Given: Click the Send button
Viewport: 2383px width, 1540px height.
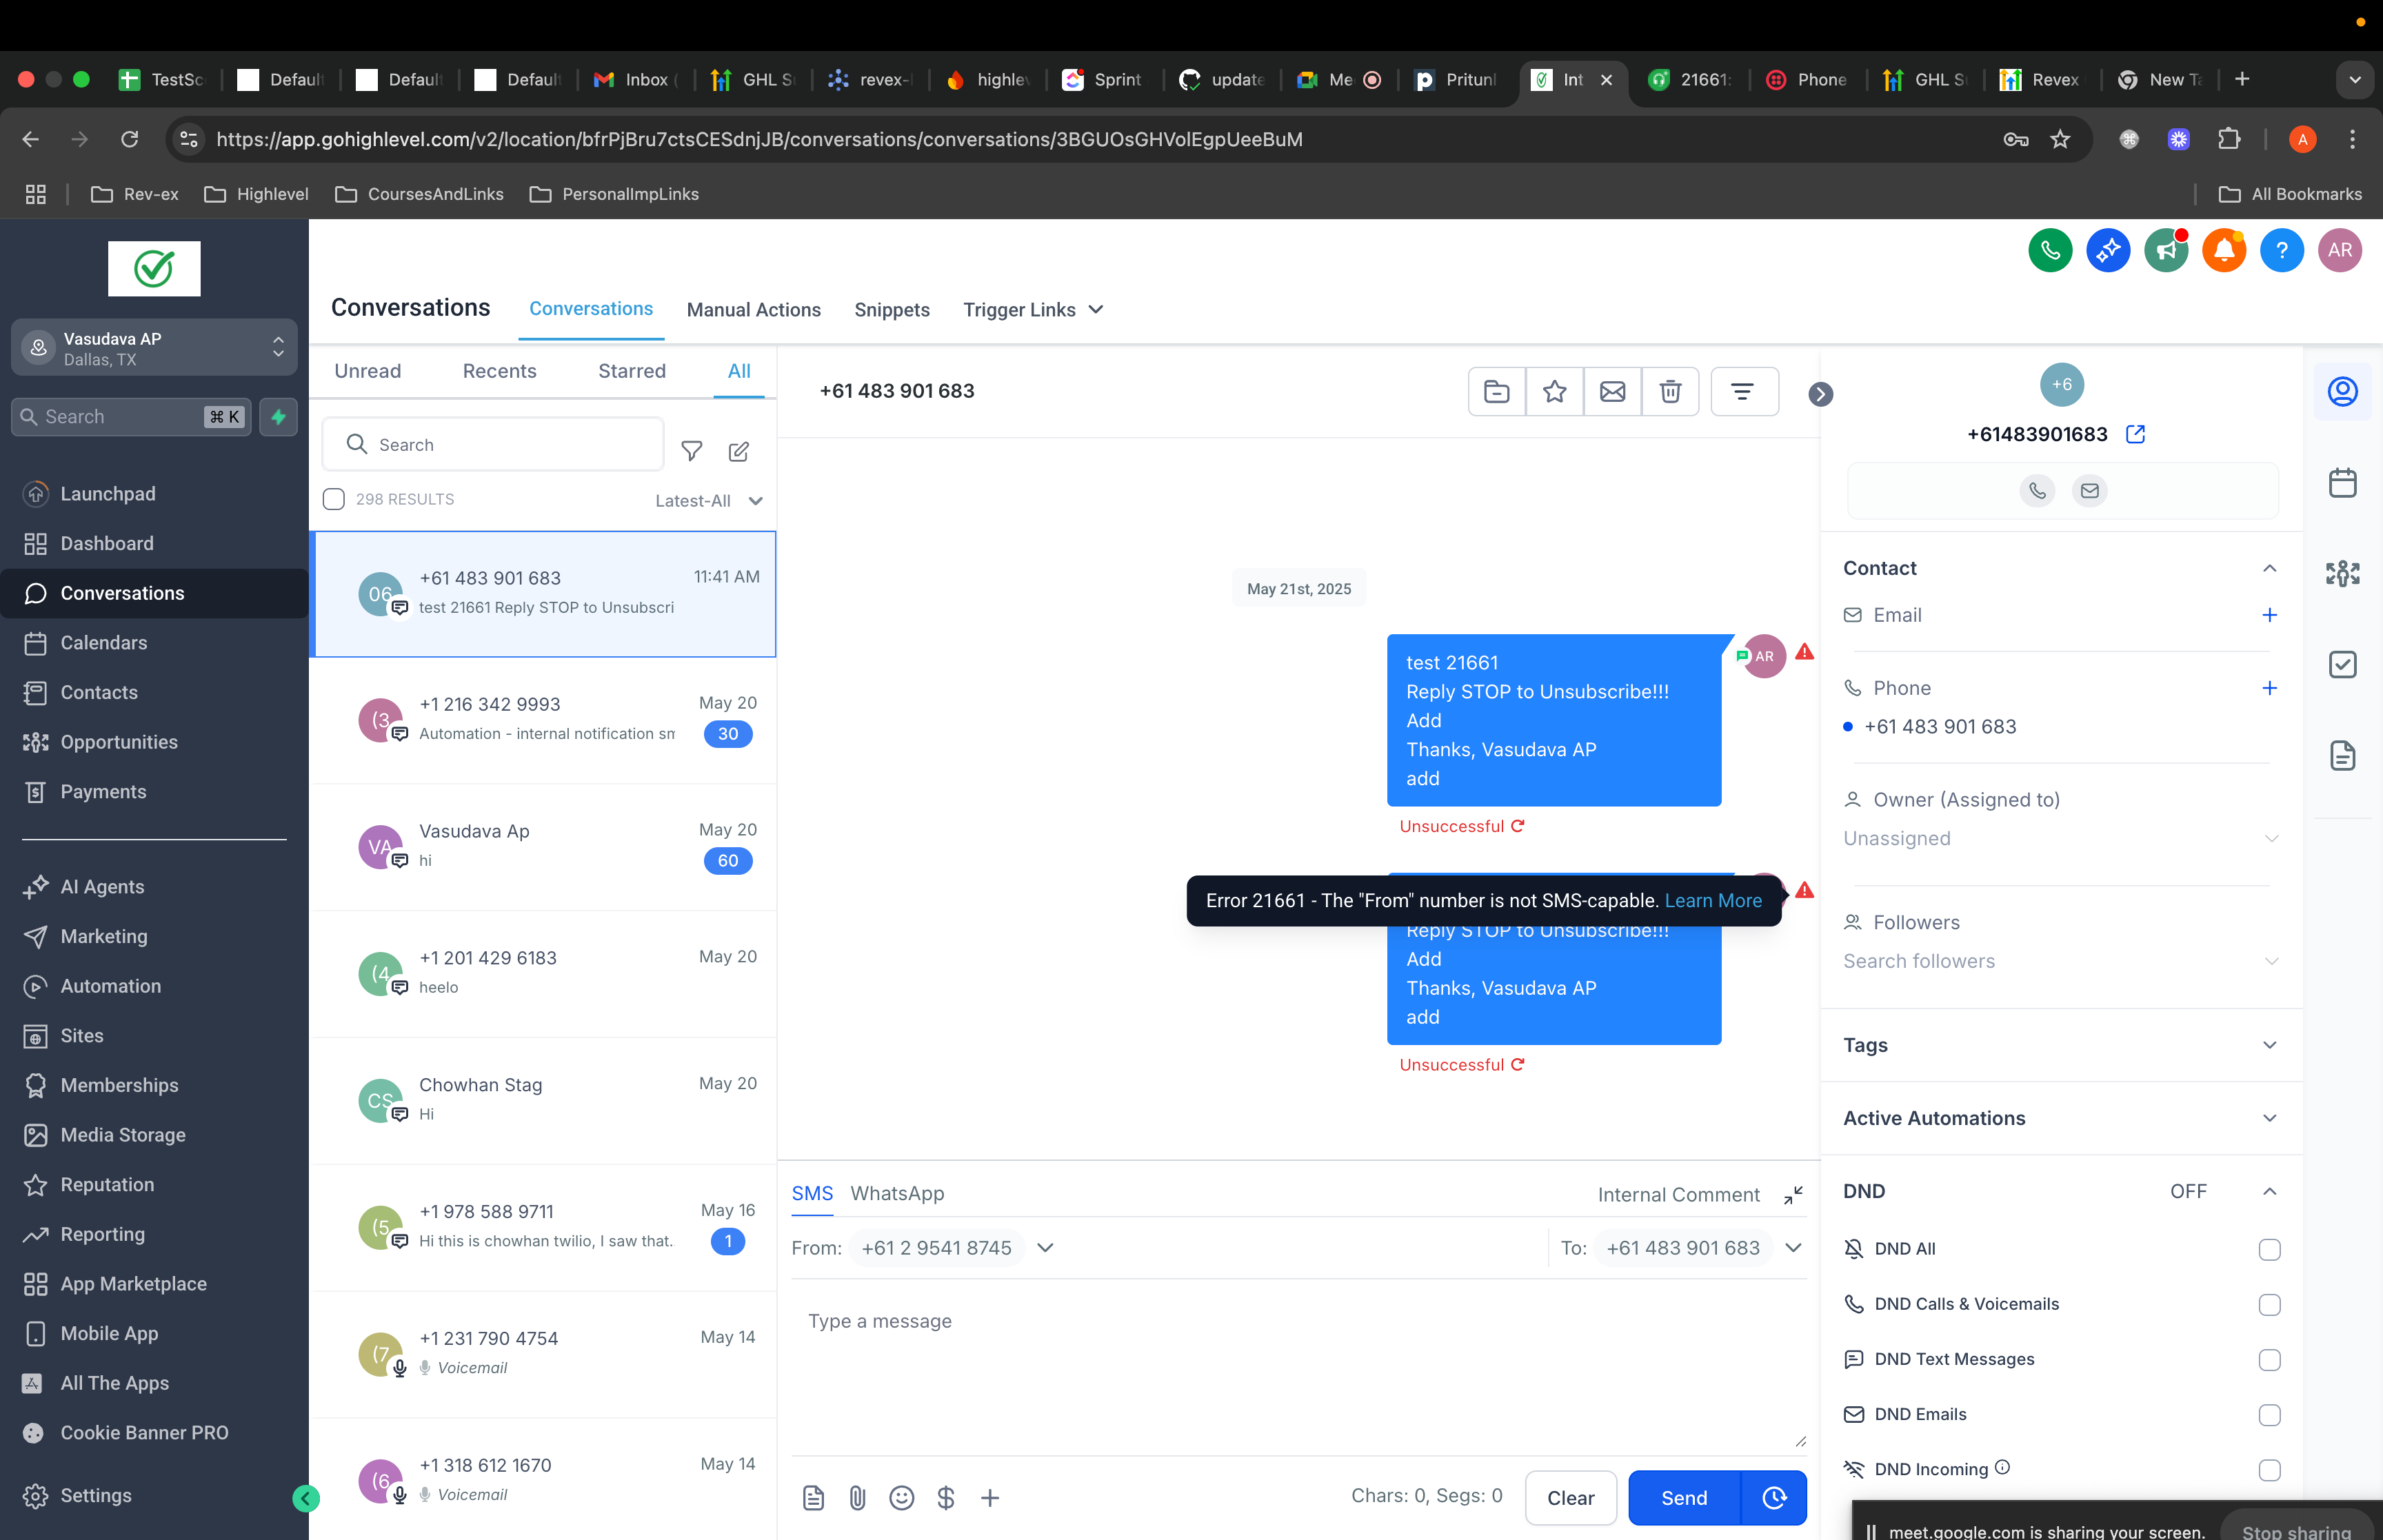Looking at the screenshot, I should tap(1684, 1497).
